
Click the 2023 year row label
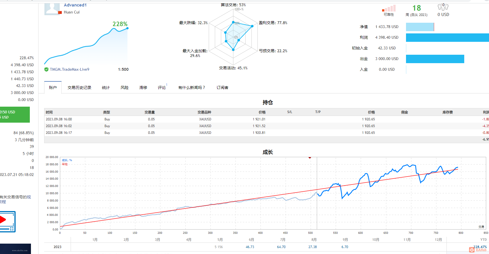tap(57, 247)
